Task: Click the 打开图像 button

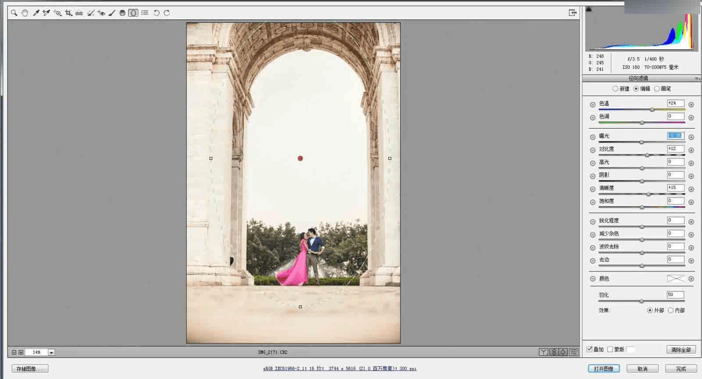Action: (604, 369)
